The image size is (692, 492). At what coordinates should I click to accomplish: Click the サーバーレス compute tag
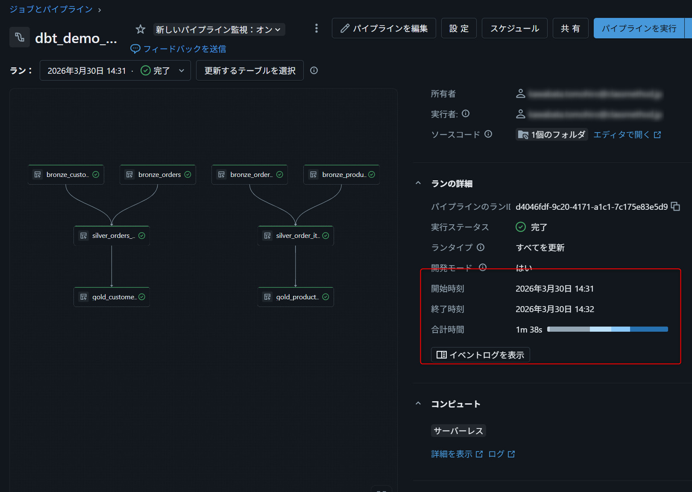(458, 431)
